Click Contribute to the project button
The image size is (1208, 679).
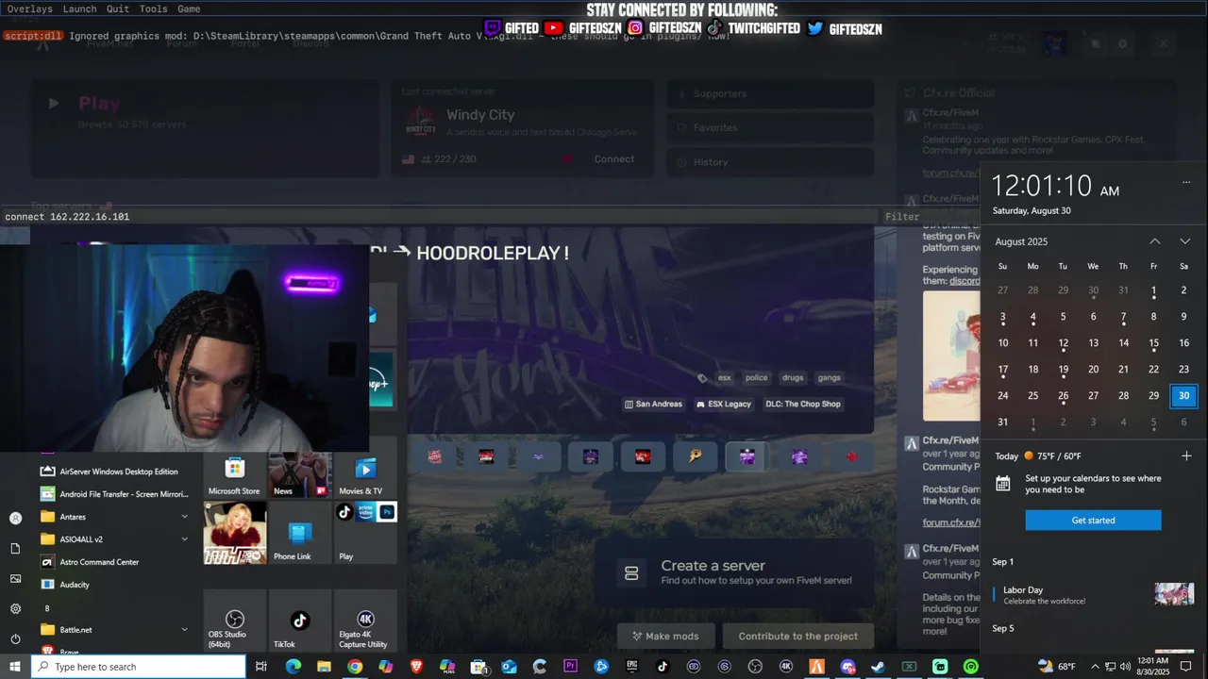point(798,637)
